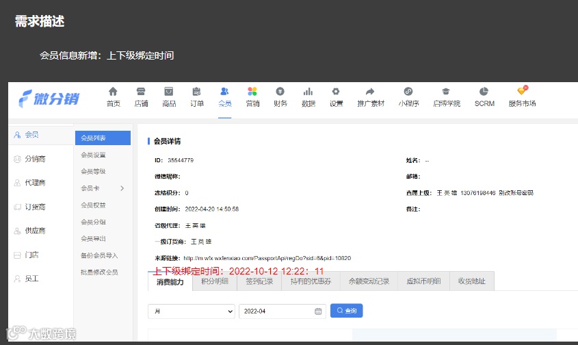Open the 会员列表 submenu item
This screenshot has width=578, height=345.
pos(103,138)
